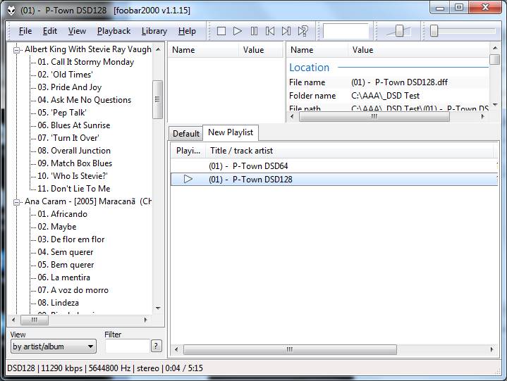Open the Playback menu
Image resolution: width=507 pixels, height=381 pixels.
coord(114,31)
